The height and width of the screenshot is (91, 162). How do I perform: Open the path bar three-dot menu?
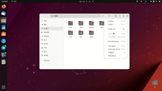click(x=99, y=16)
